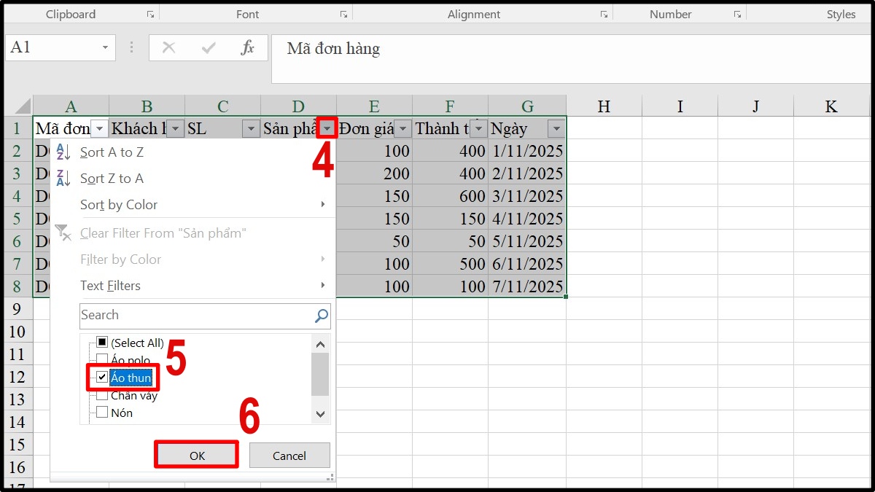
Task: Open the Clipboard dialog launcher icon
Action: (149, 13)
